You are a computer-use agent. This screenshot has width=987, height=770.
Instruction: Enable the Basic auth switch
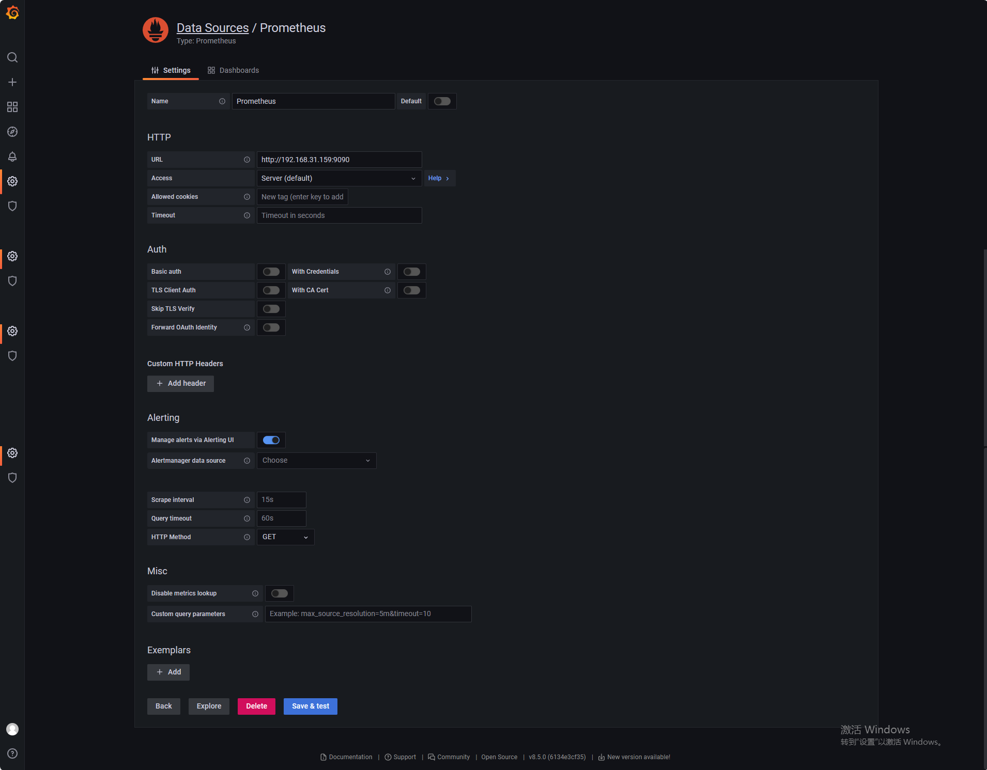[271, 272]
